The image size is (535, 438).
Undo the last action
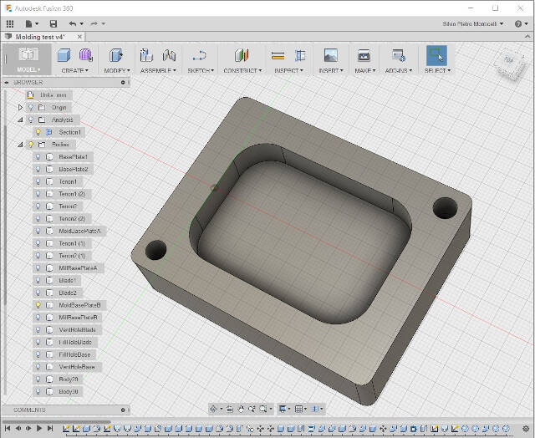point(73,23)
